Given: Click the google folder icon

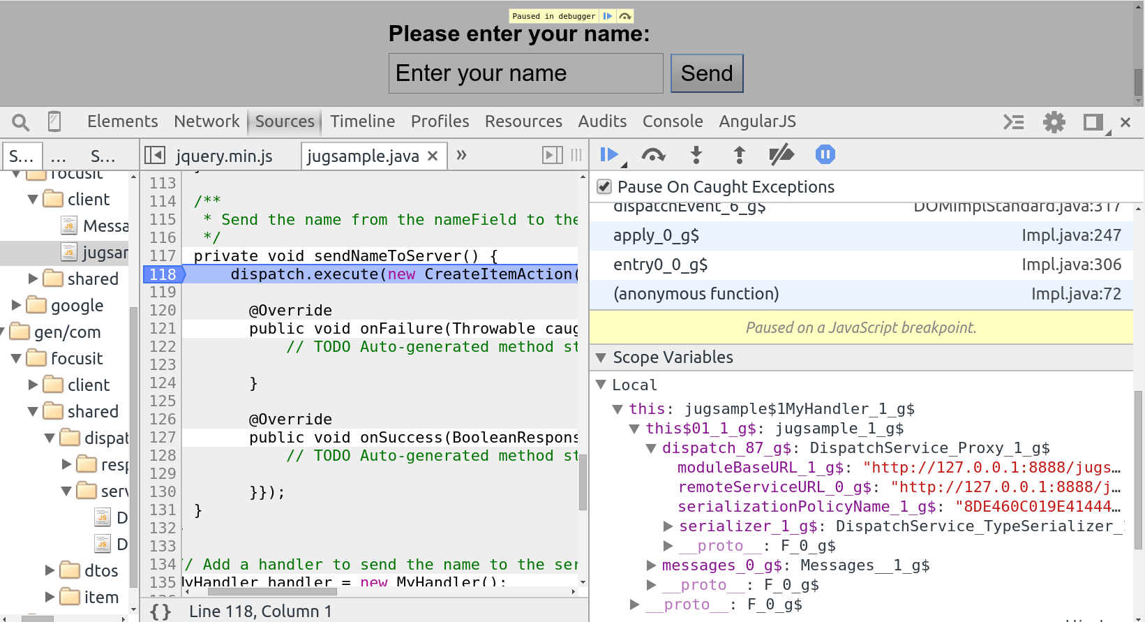Looking at the screenshot, I should 36,305.
